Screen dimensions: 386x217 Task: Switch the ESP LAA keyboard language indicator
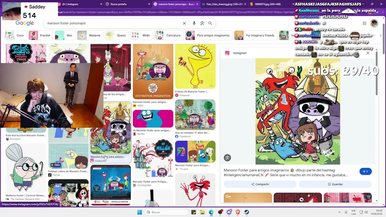(x=353, y=212)
